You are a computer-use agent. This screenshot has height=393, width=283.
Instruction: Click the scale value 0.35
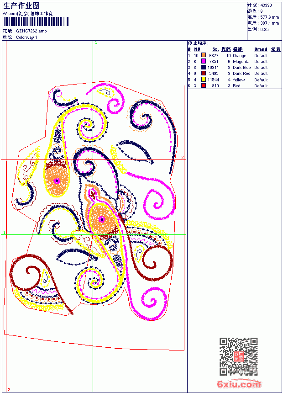click(264, 30)
